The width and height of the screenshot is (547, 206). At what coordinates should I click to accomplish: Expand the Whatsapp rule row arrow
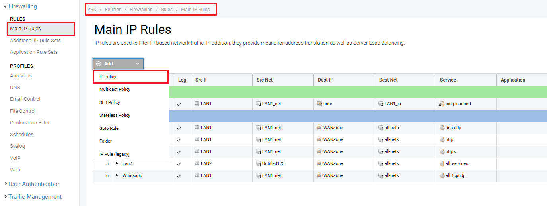pos(117,175)
